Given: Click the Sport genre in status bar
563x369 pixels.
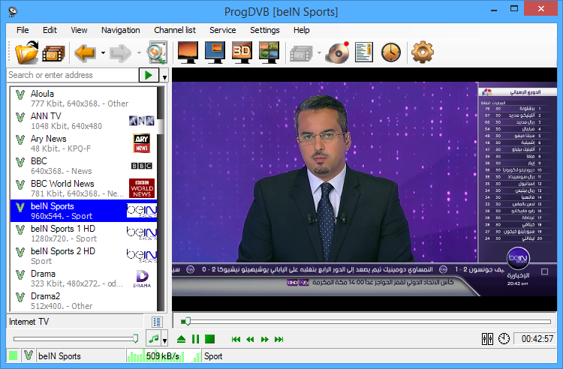Looking at the screenshot, I should pyautogui.click(x=213, y=356).
